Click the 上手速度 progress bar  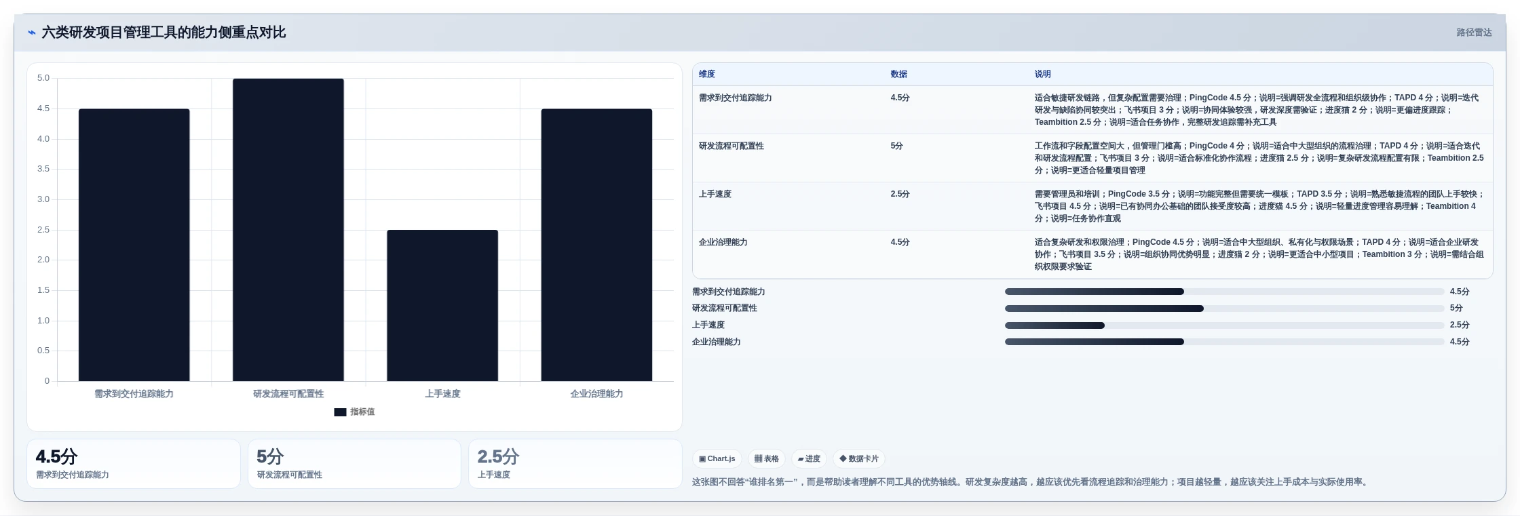coord(1224,325)
